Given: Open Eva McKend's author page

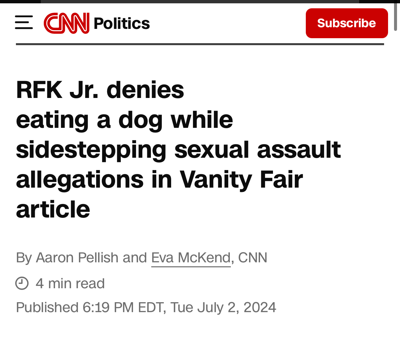Looking at the screenshot, I should [x=191, y=258].
